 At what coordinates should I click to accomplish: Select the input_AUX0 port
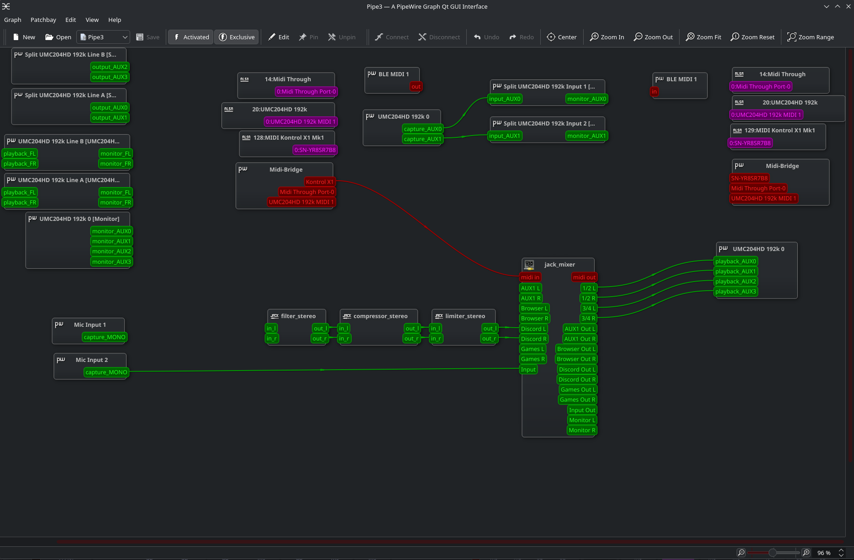tap(505, 99)
